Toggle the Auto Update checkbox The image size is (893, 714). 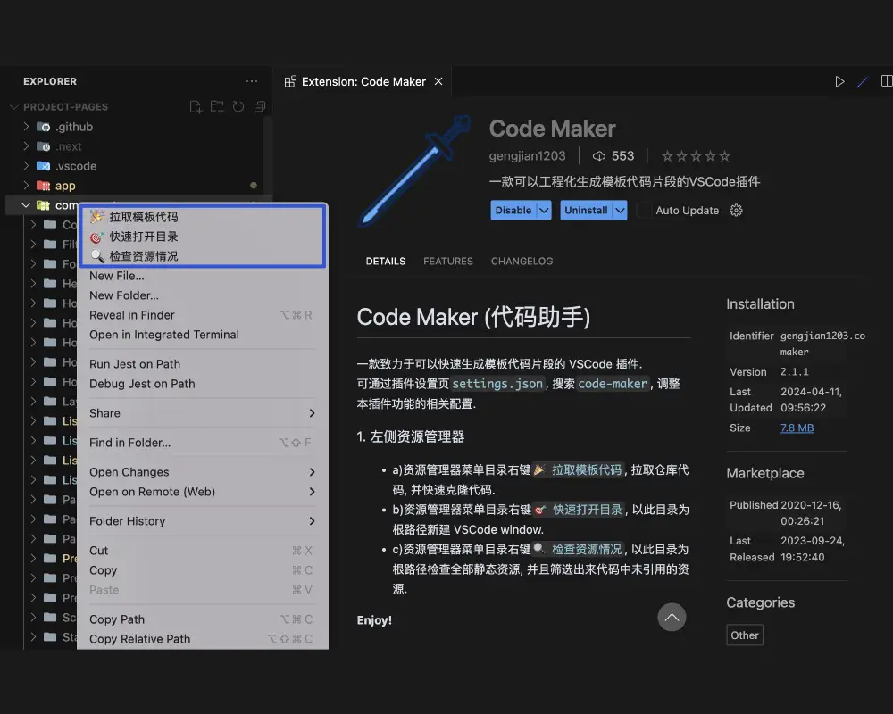click(x=644, y=211)
